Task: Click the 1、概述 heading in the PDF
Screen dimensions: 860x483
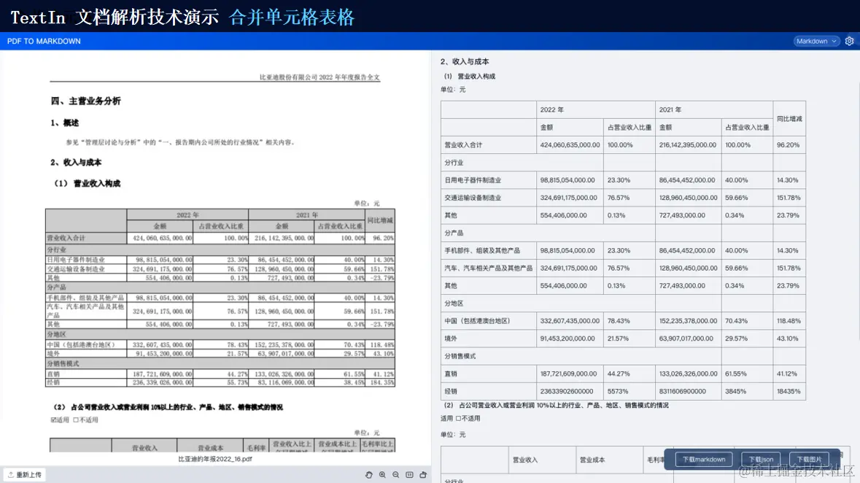Action: click(x=65, y=123)
